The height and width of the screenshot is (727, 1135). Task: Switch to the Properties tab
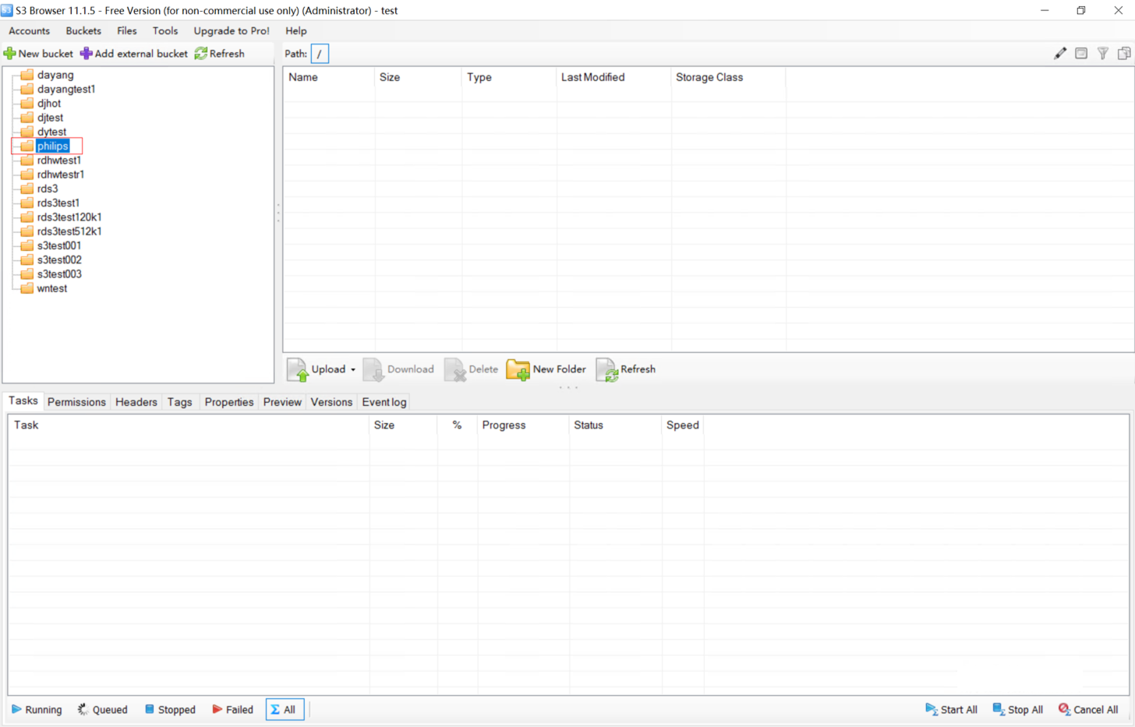(229, 402)
